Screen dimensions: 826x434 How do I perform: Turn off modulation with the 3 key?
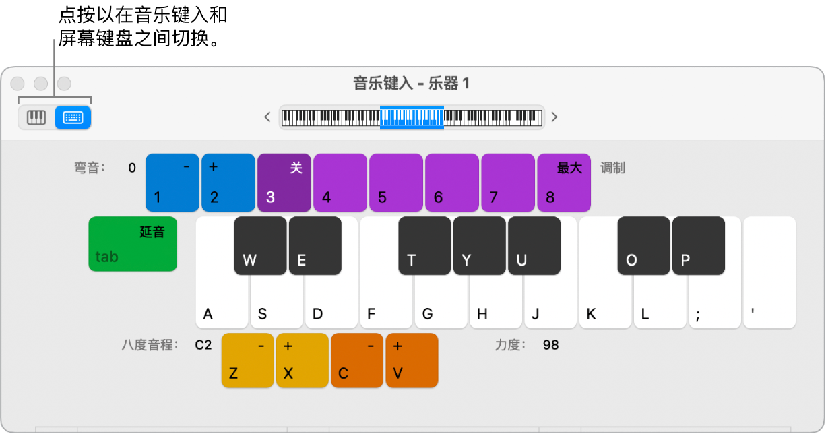(284, 182)
